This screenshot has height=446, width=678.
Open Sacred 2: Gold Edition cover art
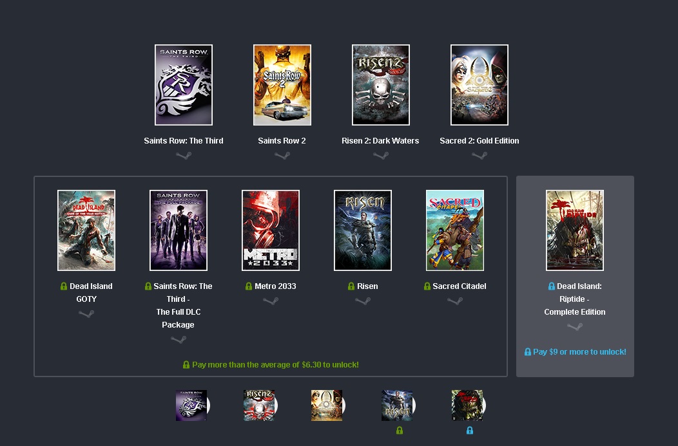(479, 85)
